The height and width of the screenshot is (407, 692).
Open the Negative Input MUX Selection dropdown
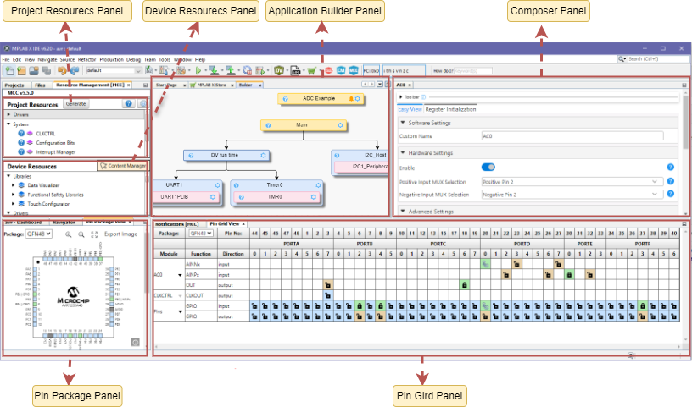click(571, 195)
